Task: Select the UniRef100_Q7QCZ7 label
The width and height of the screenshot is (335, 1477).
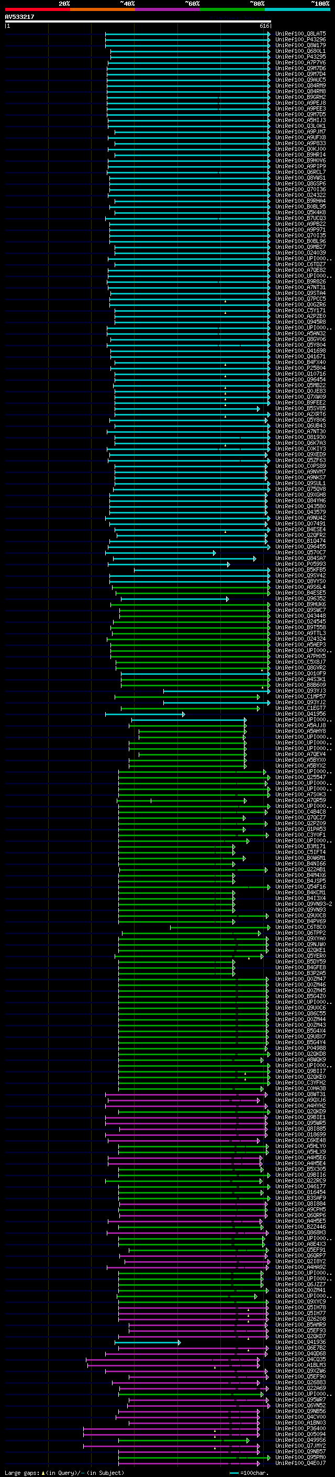Action: tap(300, 818)
